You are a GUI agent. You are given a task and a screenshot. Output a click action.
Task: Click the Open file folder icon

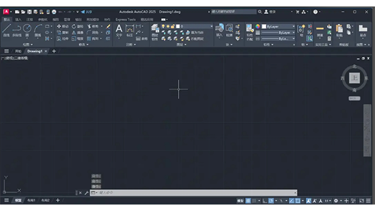point(23,12)
